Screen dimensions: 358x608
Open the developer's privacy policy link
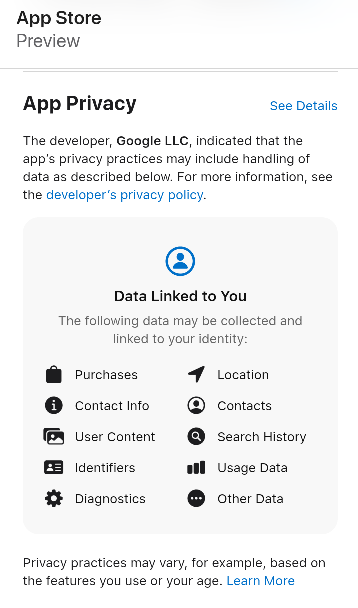(125, 195)
